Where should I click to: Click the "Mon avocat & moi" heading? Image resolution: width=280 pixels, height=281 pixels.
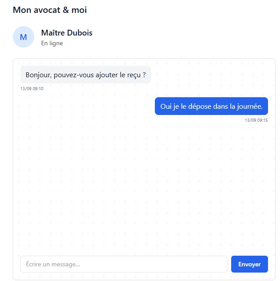coord(50,10)
